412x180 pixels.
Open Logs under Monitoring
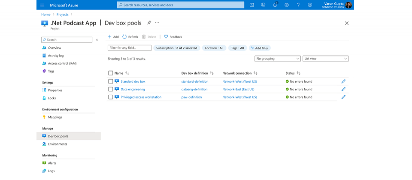[x=51, y=171]
